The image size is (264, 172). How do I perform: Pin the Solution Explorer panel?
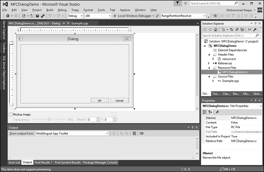tap(256, 24)
